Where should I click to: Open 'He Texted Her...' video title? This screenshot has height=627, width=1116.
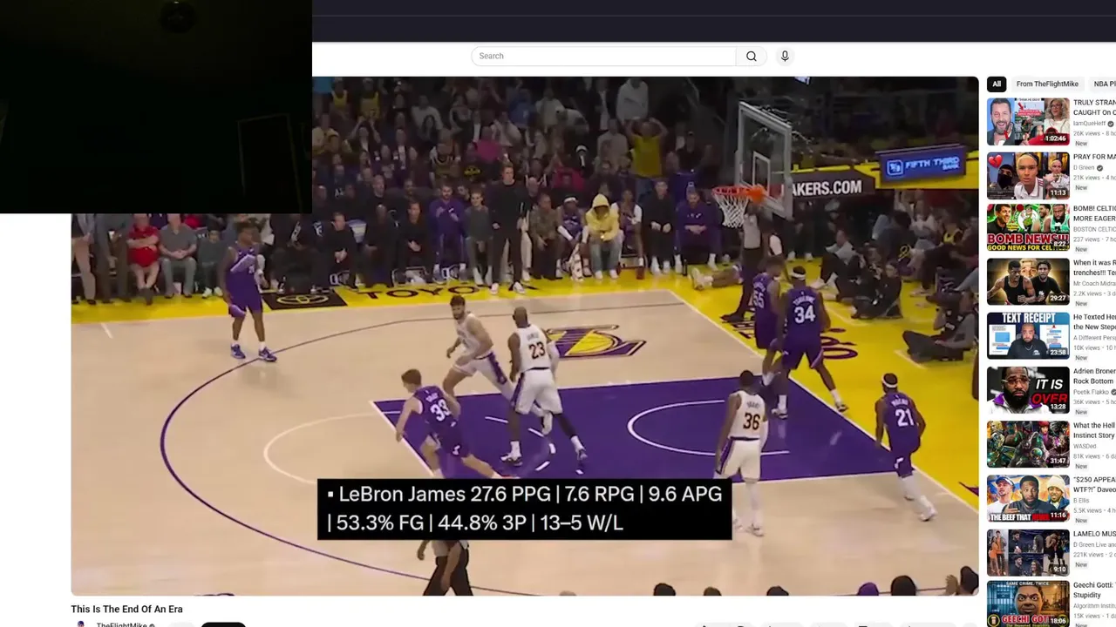click(1094, 321)
